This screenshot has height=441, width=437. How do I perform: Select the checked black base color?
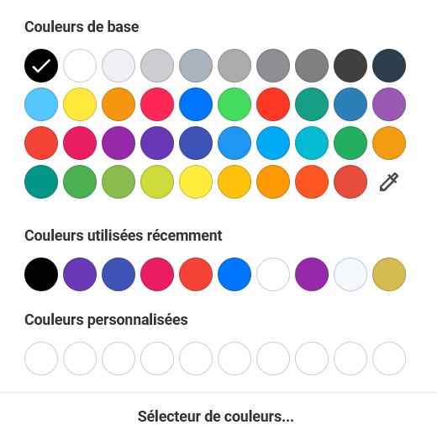[41, 66]
